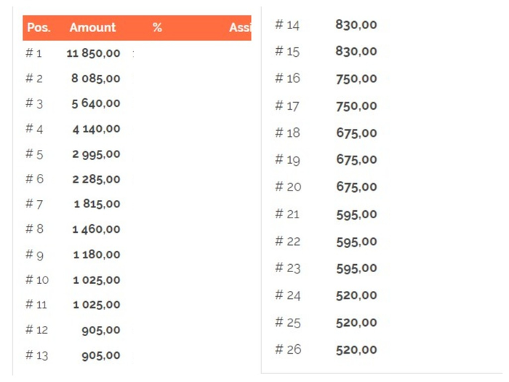
Task: Click the Amount column header
Action: click(92, 28)
